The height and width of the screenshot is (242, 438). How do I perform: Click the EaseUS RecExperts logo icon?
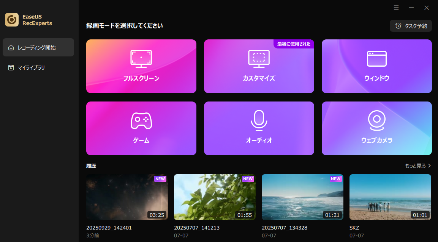point(12,20)
